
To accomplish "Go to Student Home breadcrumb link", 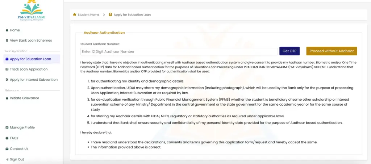I will click(x=88, y=14).
